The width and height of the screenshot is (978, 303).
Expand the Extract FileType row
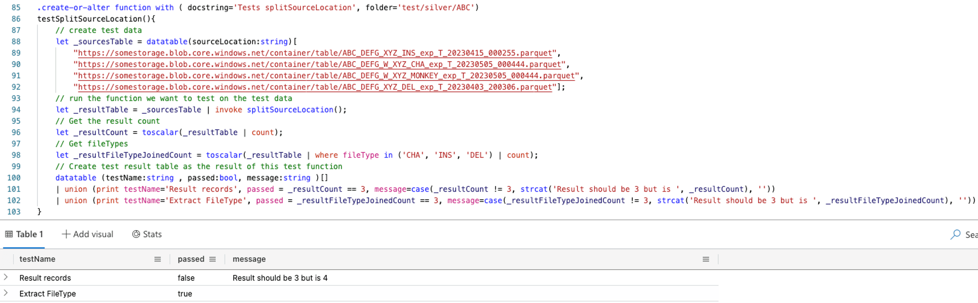(x=6, y=293)
